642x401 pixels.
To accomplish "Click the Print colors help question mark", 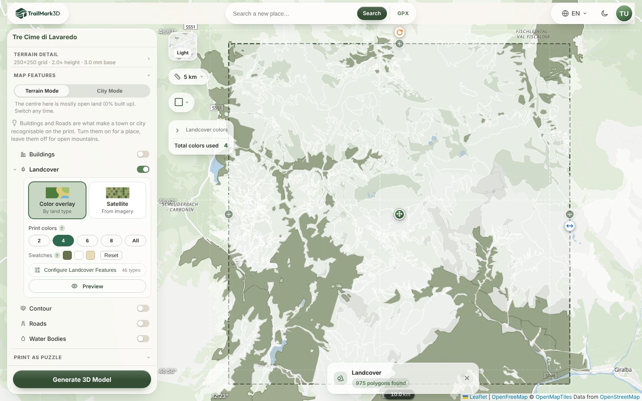I will point(62,228).
